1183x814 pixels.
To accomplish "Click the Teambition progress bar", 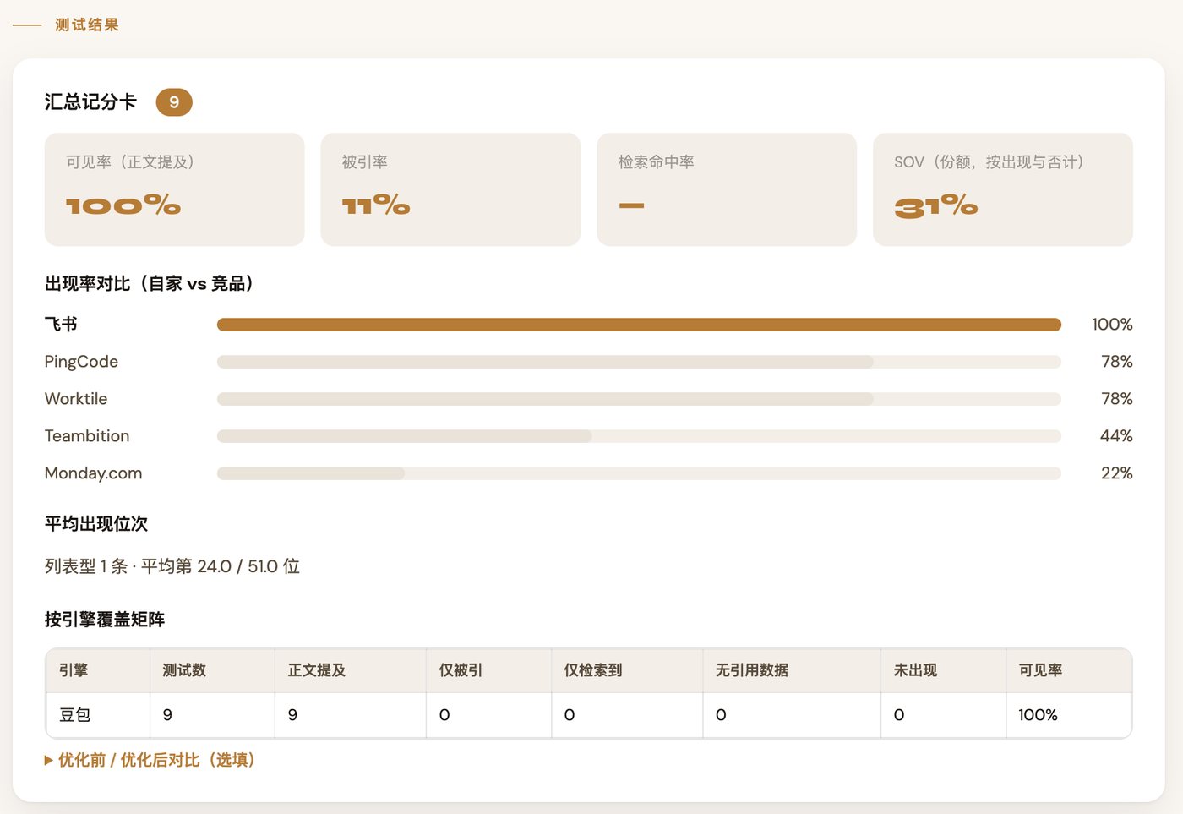I will [x=639, y=436].
